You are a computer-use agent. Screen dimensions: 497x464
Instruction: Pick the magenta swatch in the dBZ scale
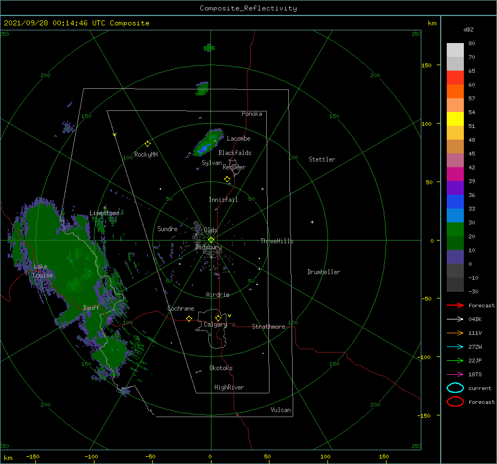(455, 174)
